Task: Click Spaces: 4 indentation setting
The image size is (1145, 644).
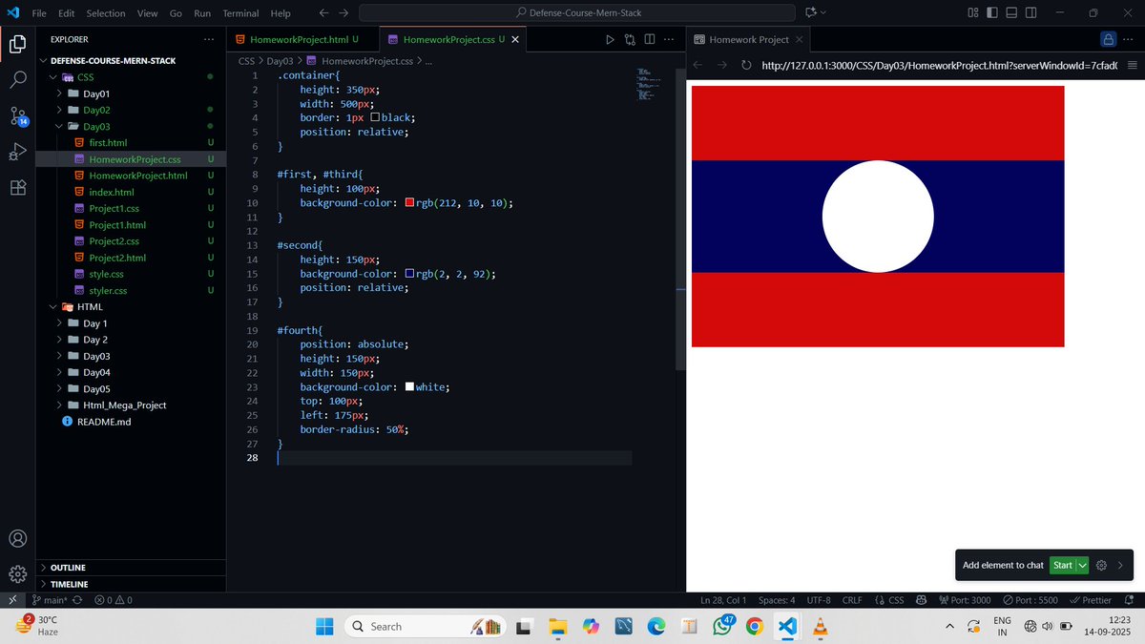Action: (777, 600)
